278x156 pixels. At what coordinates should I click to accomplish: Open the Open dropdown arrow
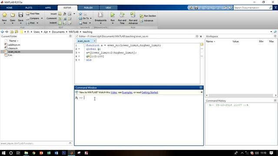[x=13, y=23]
